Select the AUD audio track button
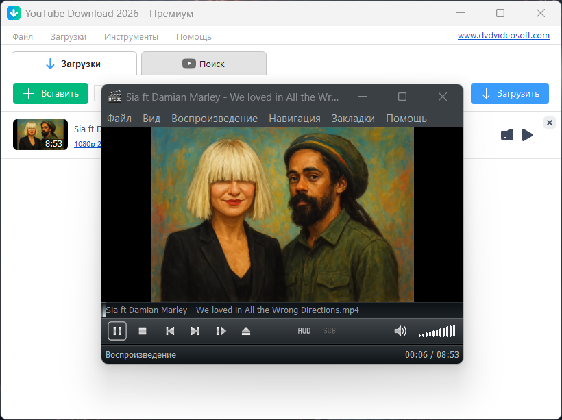The width and height of the screenshot is (562, 420). tap(304, 331)
